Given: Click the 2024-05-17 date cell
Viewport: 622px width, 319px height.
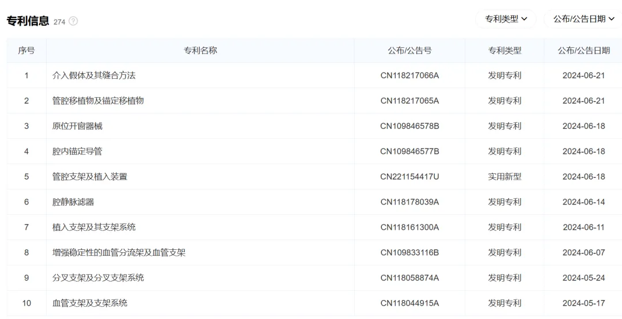Looking at the screenshot, I should [x=583, y=303].
